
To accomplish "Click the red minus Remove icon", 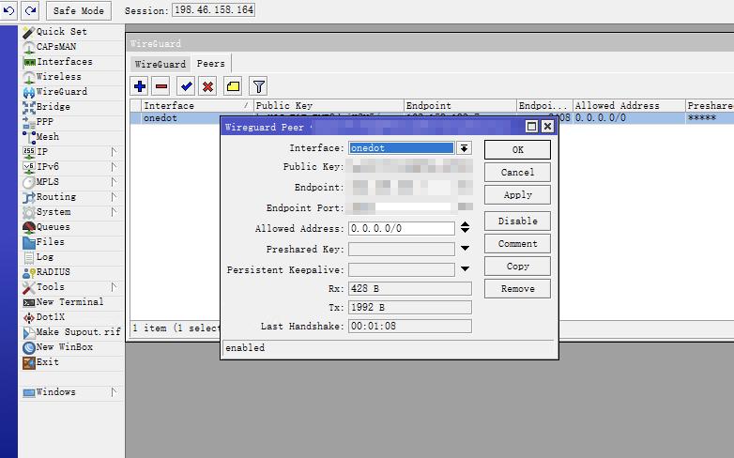I will coord(161,86).
